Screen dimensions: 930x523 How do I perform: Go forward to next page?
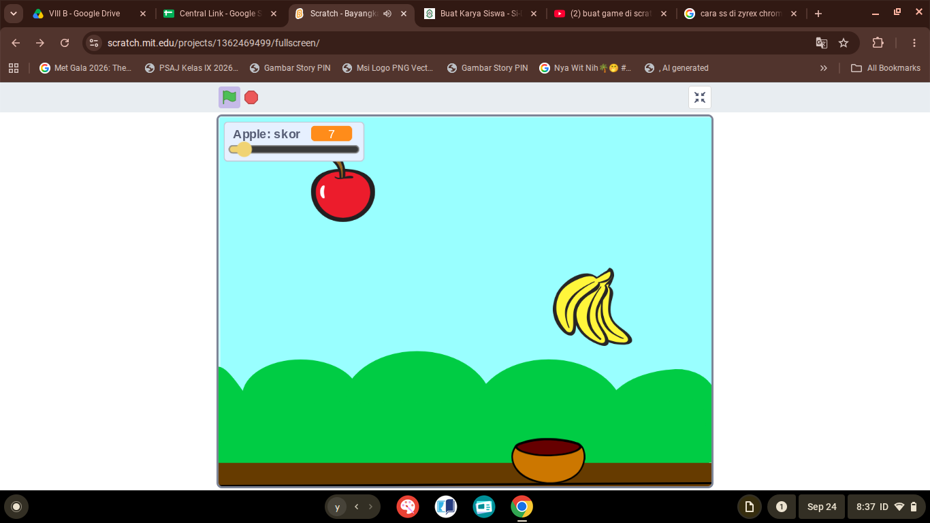point(40,43)
